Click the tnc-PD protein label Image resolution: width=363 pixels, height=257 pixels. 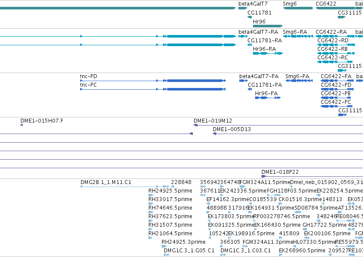88,76
